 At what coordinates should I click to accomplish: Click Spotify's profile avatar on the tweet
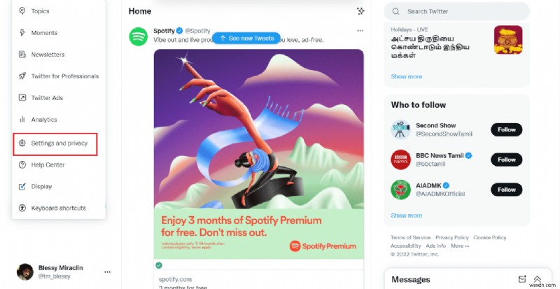[138, 36]
